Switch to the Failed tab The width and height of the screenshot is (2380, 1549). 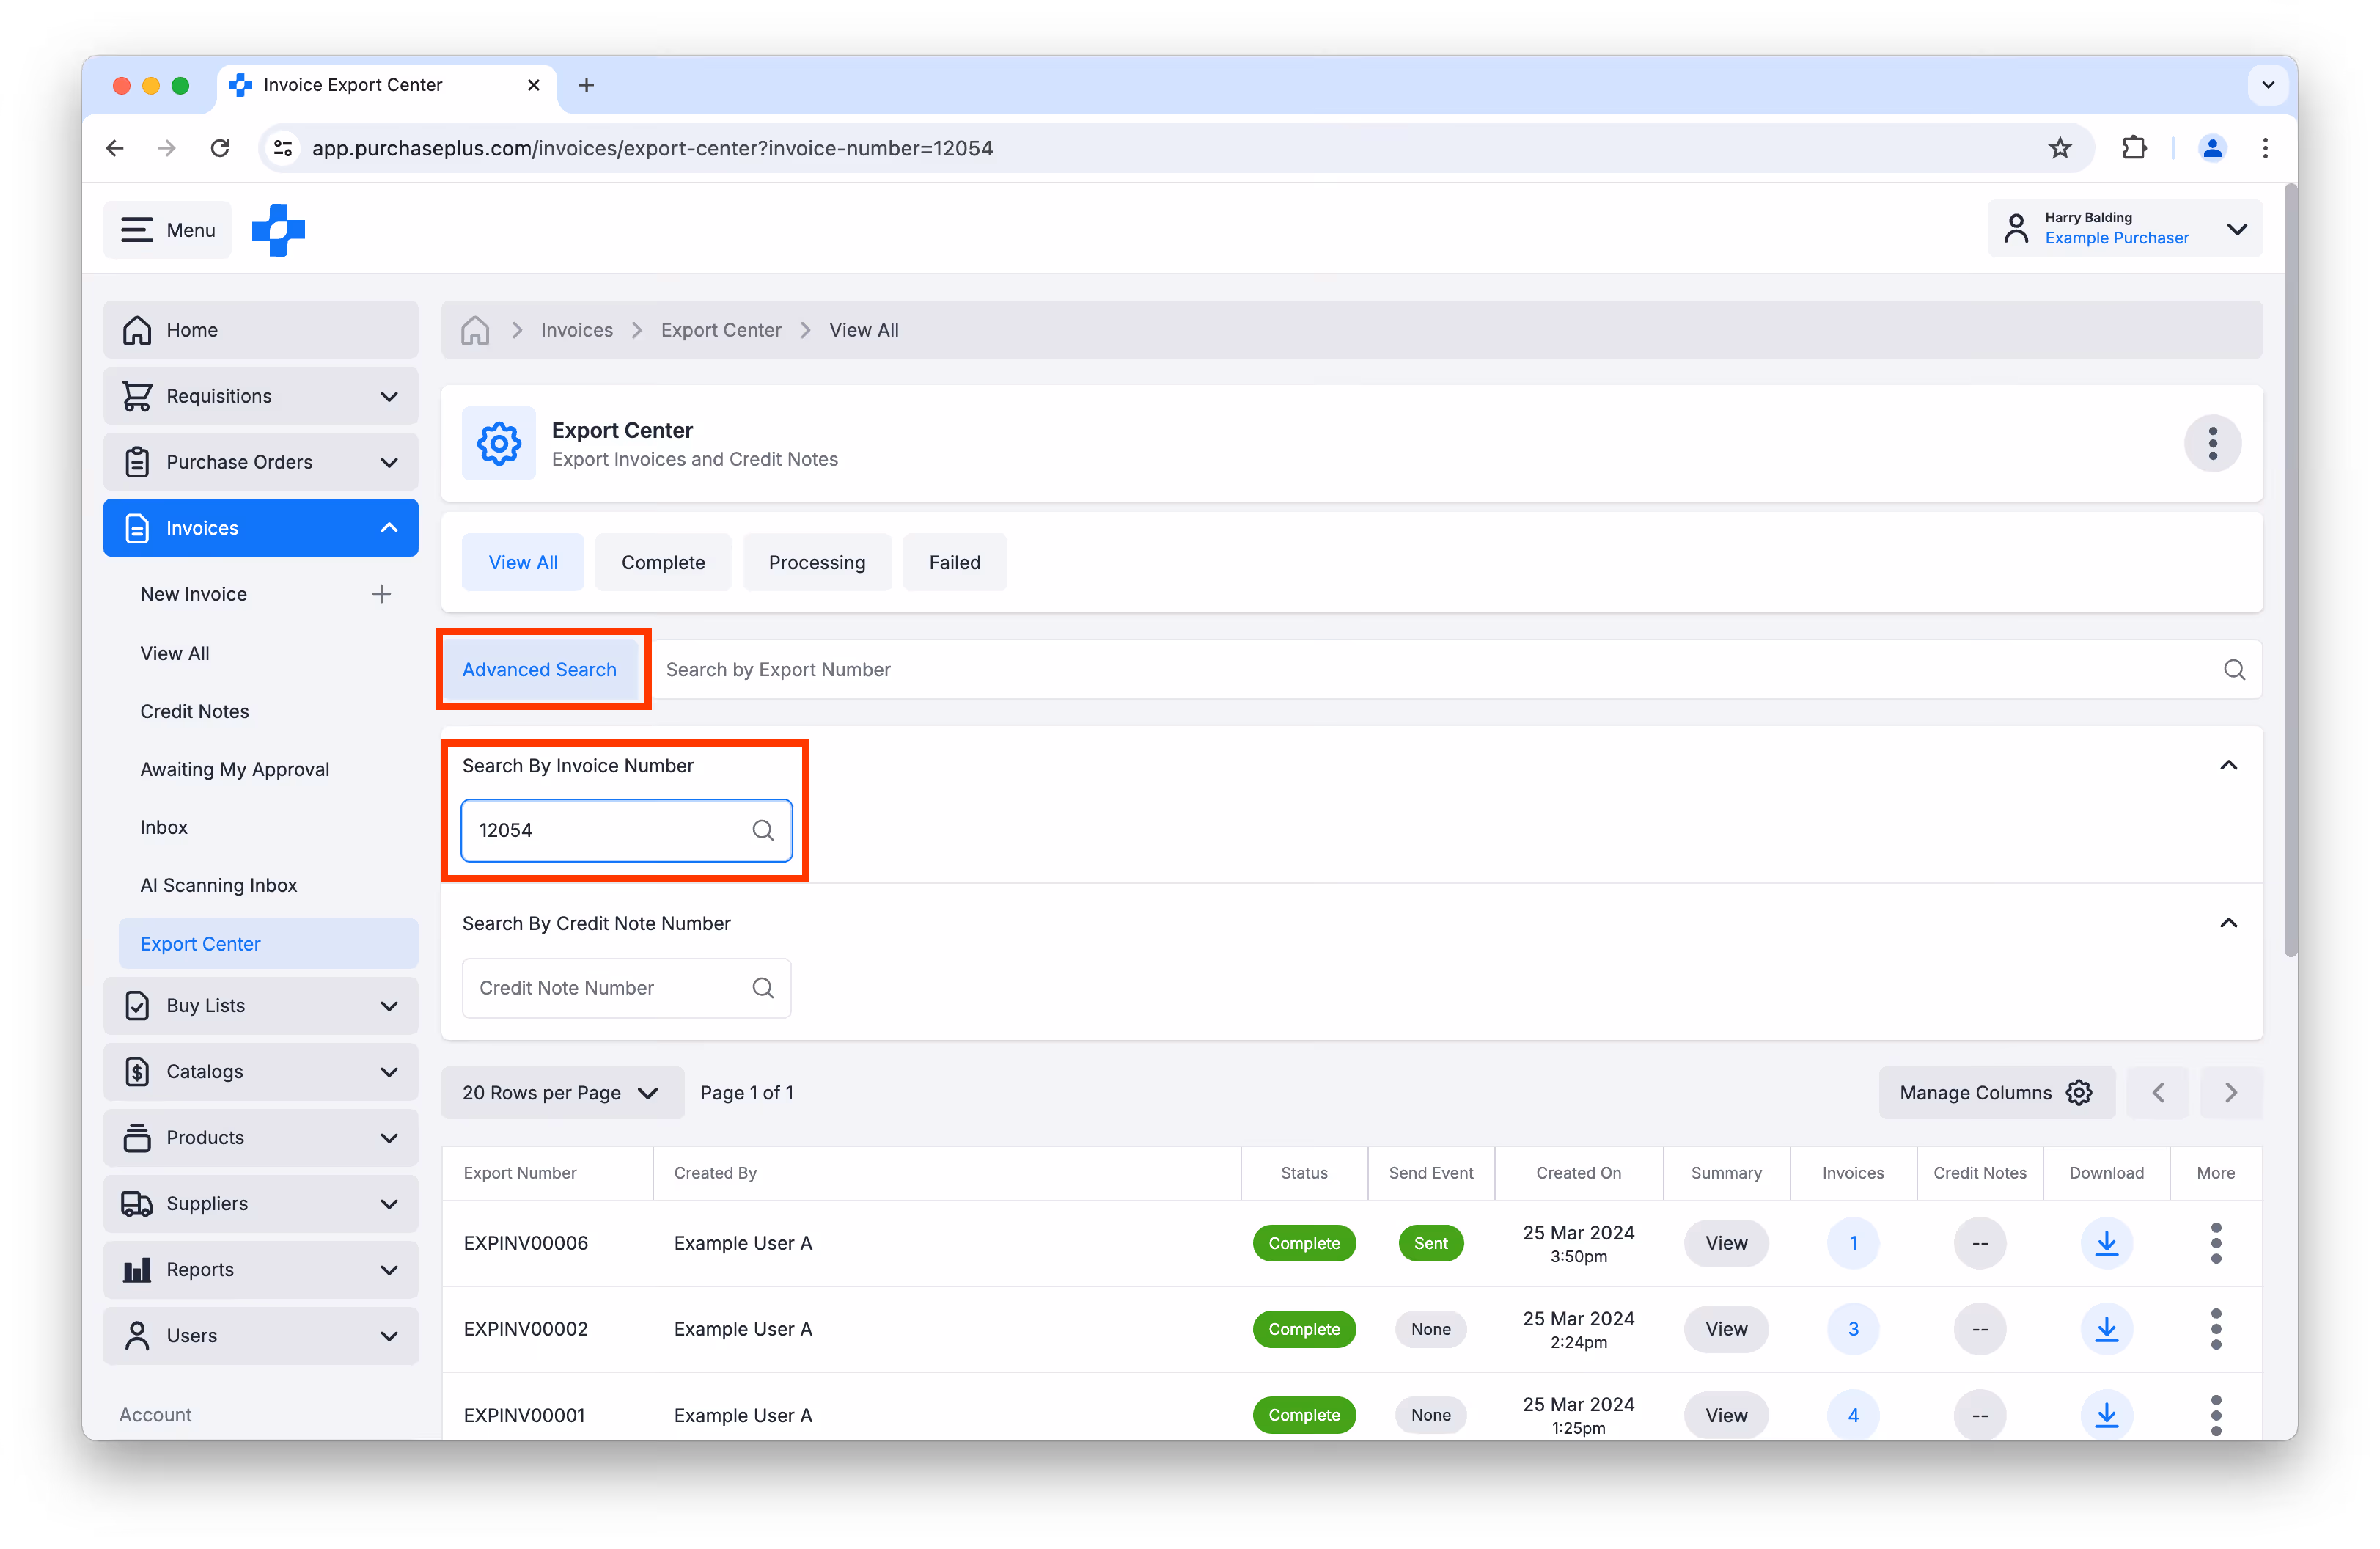click(954, 563)
